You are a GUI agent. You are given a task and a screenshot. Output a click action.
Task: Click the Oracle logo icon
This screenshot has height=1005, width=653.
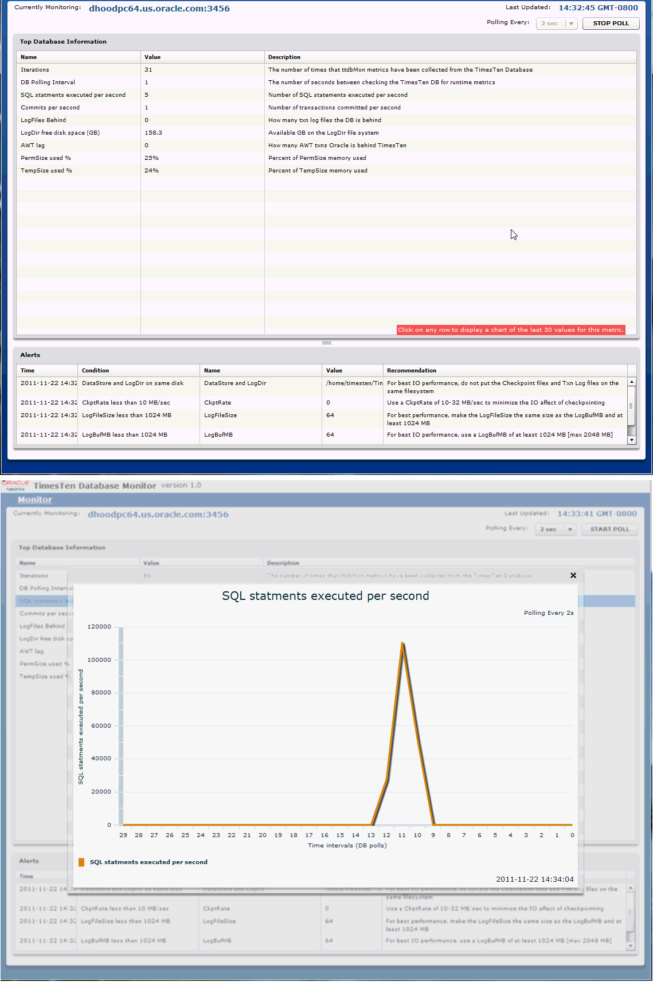[x=15, y=485]
